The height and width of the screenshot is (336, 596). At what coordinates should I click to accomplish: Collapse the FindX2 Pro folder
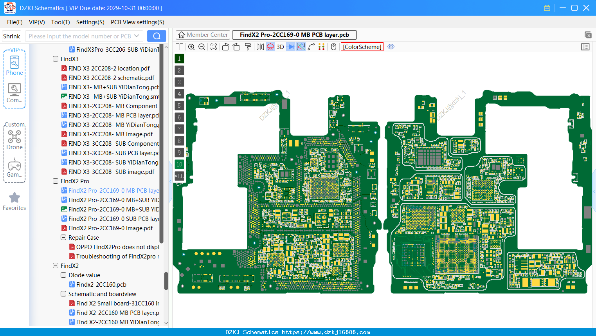56,181
